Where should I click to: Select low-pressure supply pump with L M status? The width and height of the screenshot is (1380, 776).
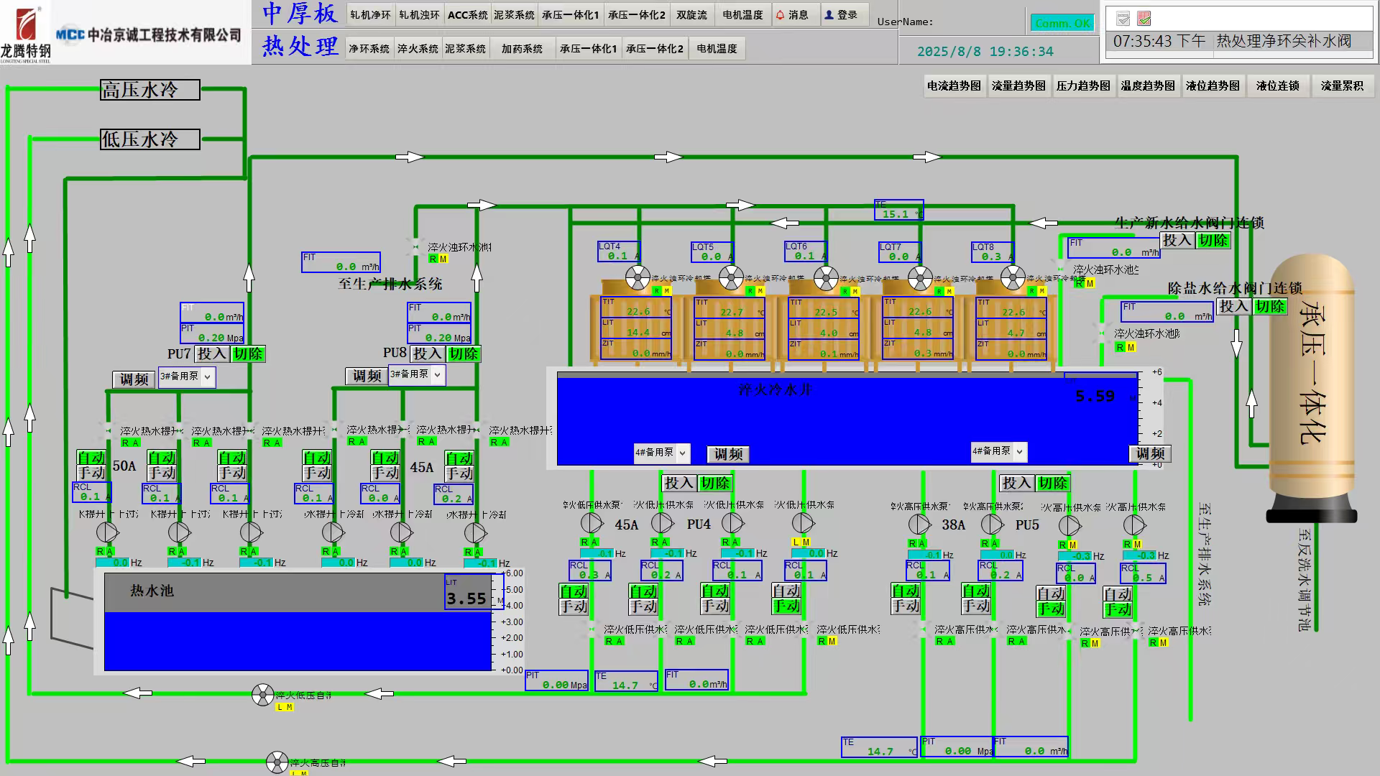803,523
